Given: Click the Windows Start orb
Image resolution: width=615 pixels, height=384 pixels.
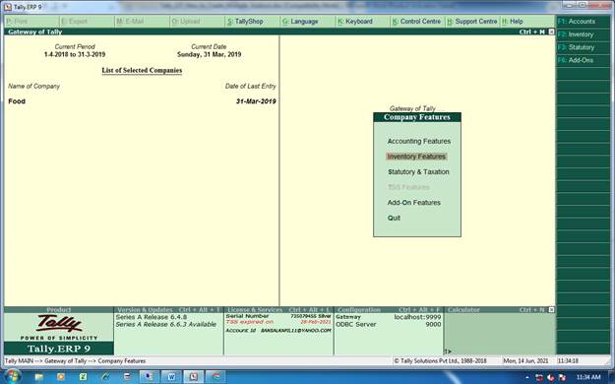Looking at the screenshot, I should [12, 376].
